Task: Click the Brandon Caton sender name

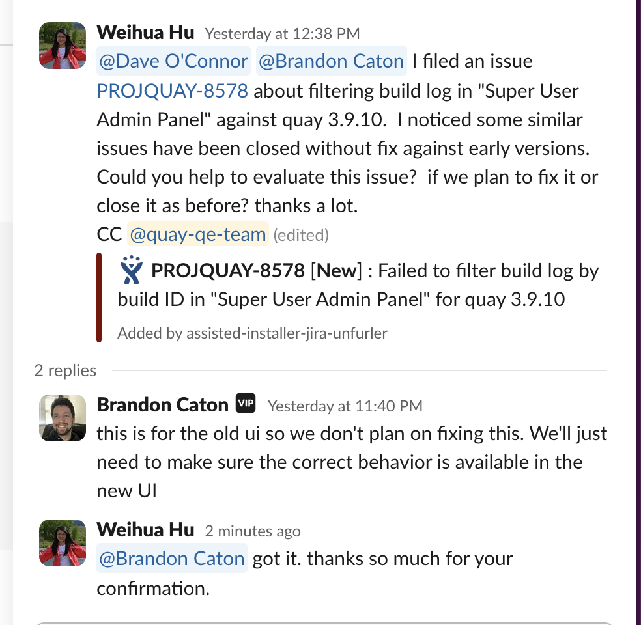Action: 162,405
